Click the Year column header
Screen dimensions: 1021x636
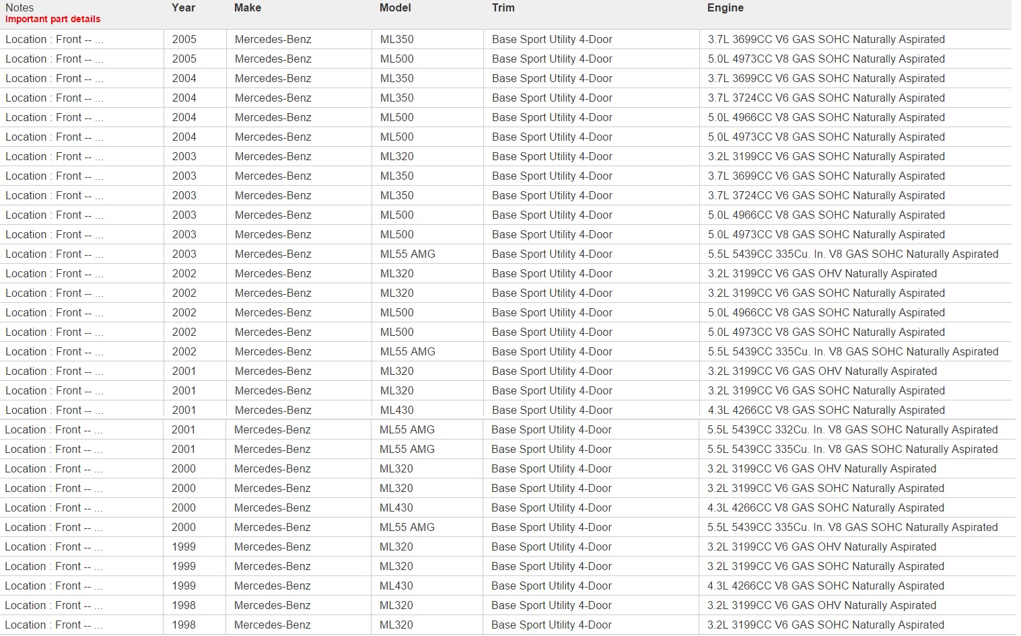coord(183,8)
